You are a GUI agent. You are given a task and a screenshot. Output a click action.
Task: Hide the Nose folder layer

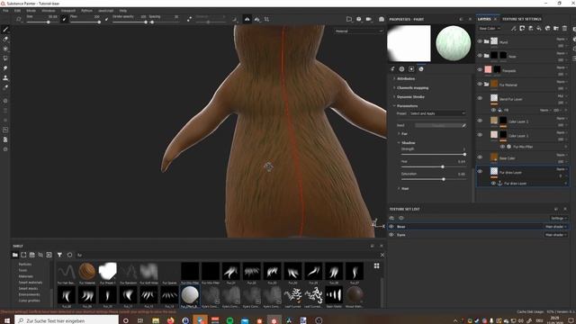pos(480,56)
